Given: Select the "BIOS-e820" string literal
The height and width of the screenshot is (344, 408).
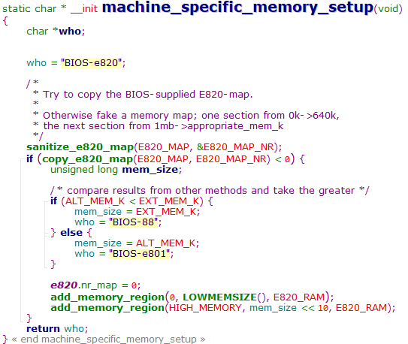Looking at the screenshot, I should coord(92,63).
